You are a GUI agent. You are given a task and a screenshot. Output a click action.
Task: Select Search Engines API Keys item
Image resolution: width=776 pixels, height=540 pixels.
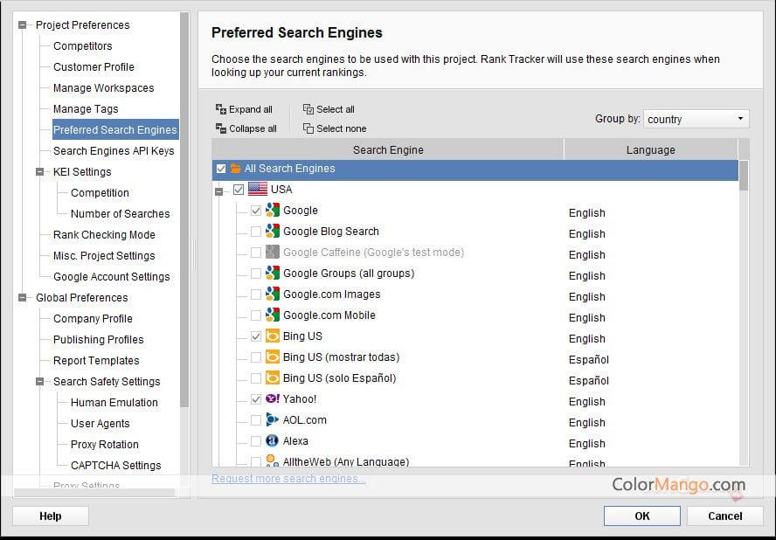pos(114,151)
